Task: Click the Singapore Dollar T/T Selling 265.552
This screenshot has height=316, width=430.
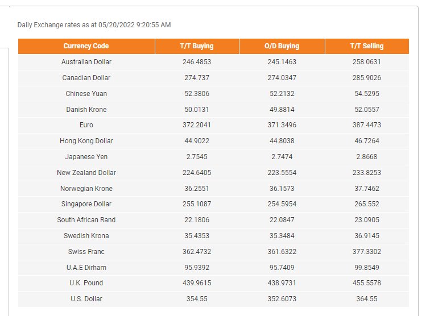Action: click(x=367, y=204)
